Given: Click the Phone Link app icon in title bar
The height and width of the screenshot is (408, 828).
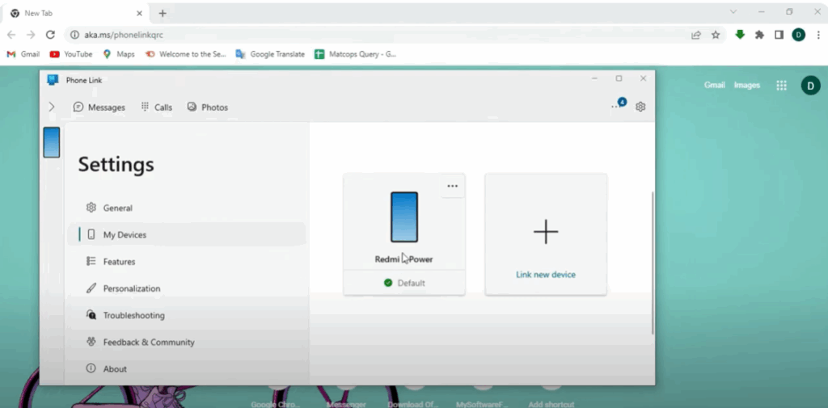Looking at the screenshot, I should (x=53, y=80).
